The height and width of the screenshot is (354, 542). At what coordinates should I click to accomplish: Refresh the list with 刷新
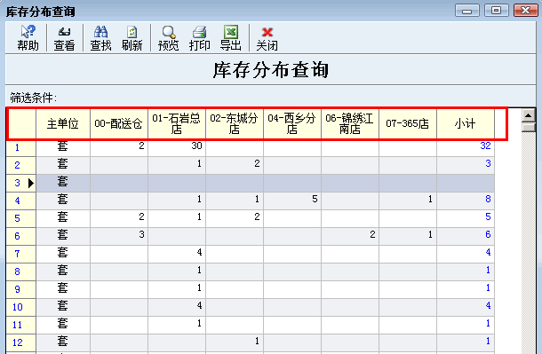(x=132, y=38)
